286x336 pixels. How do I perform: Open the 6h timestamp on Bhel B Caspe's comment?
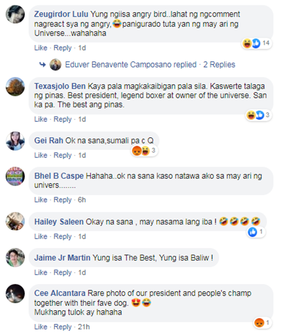(82, 200)
